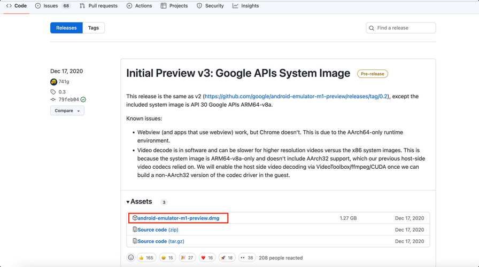This screenshot has height=267, width=479.
Task: Go to the Actions tab
Action: (140, 6)
